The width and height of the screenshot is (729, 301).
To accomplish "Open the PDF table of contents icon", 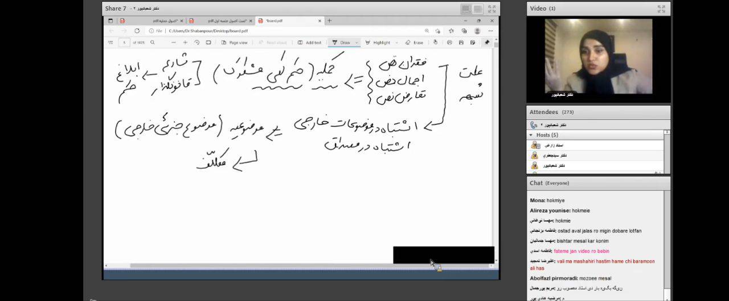I will 109,43.
